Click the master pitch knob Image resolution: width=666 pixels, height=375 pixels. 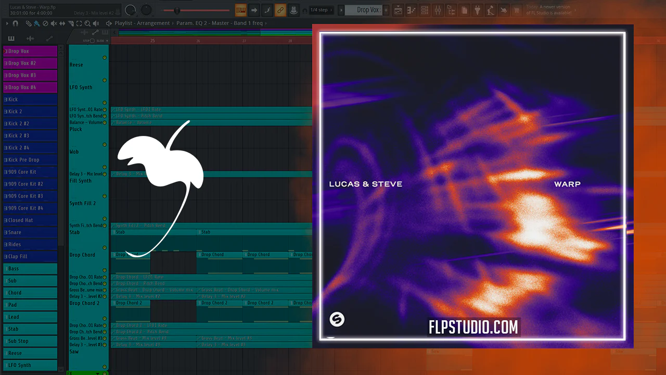tap(147, 10)
